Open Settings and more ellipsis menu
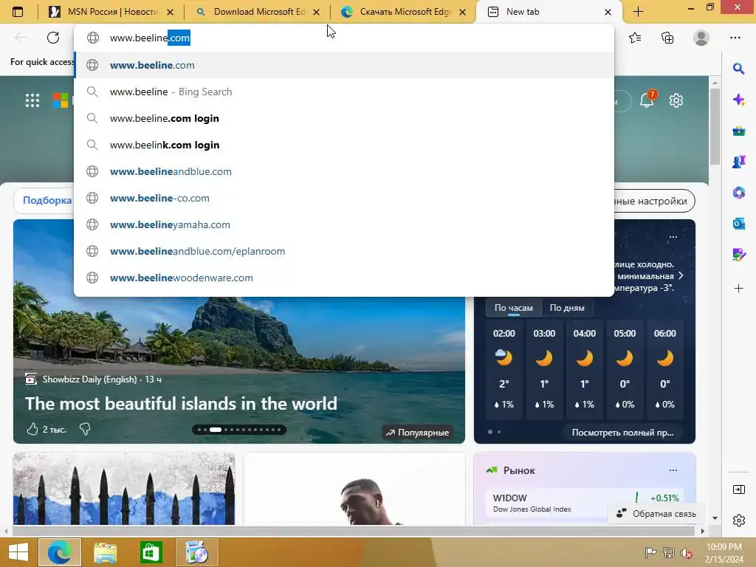The width and height of the screenshot is (756, 567). [735, 38]
